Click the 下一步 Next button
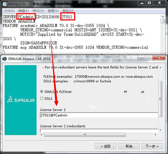Screen dimensions: 168x154 pyautogui.click(x=152, y=146)
